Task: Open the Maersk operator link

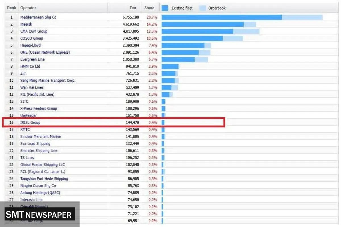Action: tap(26, 24)
